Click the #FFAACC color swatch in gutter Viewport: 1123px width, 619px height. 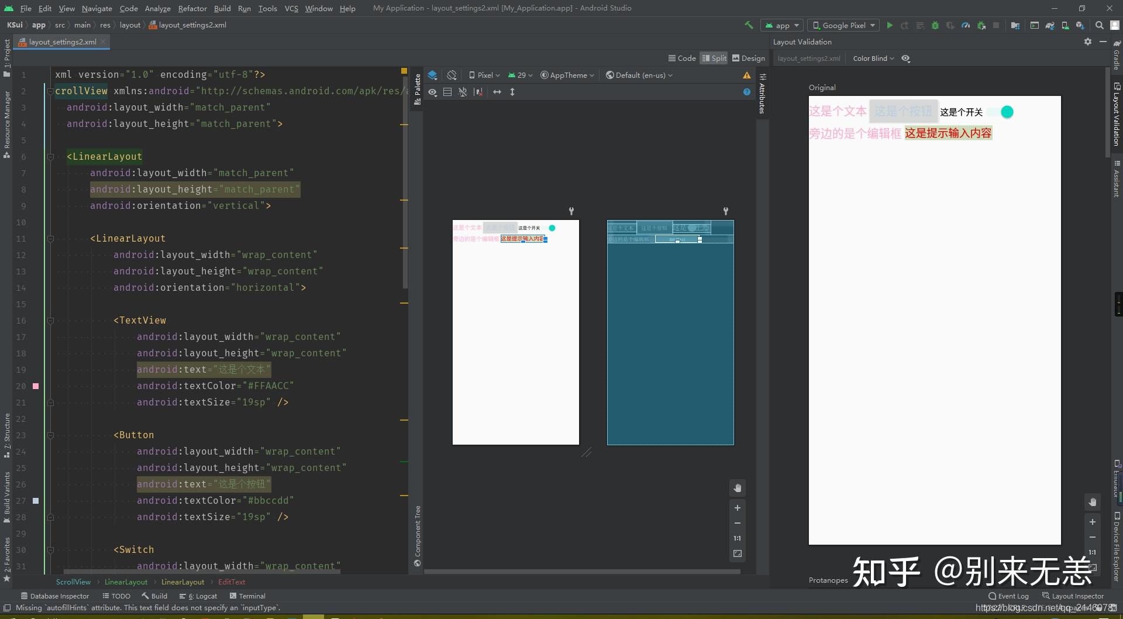pyautogui.click(x=36, y=386)
